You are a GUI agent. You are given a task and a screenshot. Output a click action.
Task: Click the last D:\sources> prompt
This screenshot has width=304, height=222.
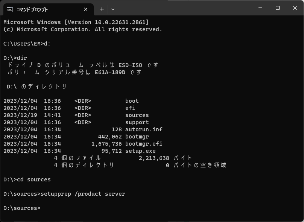click(22, 208)
